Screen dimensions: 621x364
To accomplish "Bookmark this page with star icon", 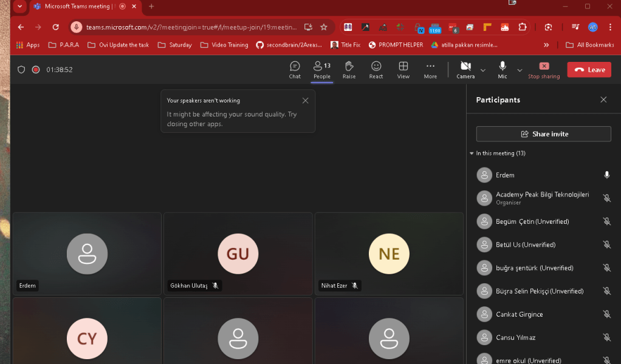I will [324, 27].
